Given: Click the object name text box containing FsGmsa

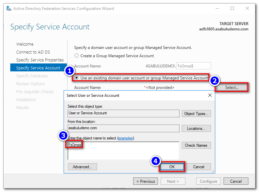Looking at the screenshot, I should [124, 151].
